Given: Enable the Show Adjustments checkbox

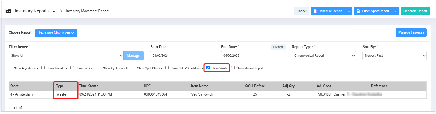Looking at the screenshot, I should pos(11,68).
